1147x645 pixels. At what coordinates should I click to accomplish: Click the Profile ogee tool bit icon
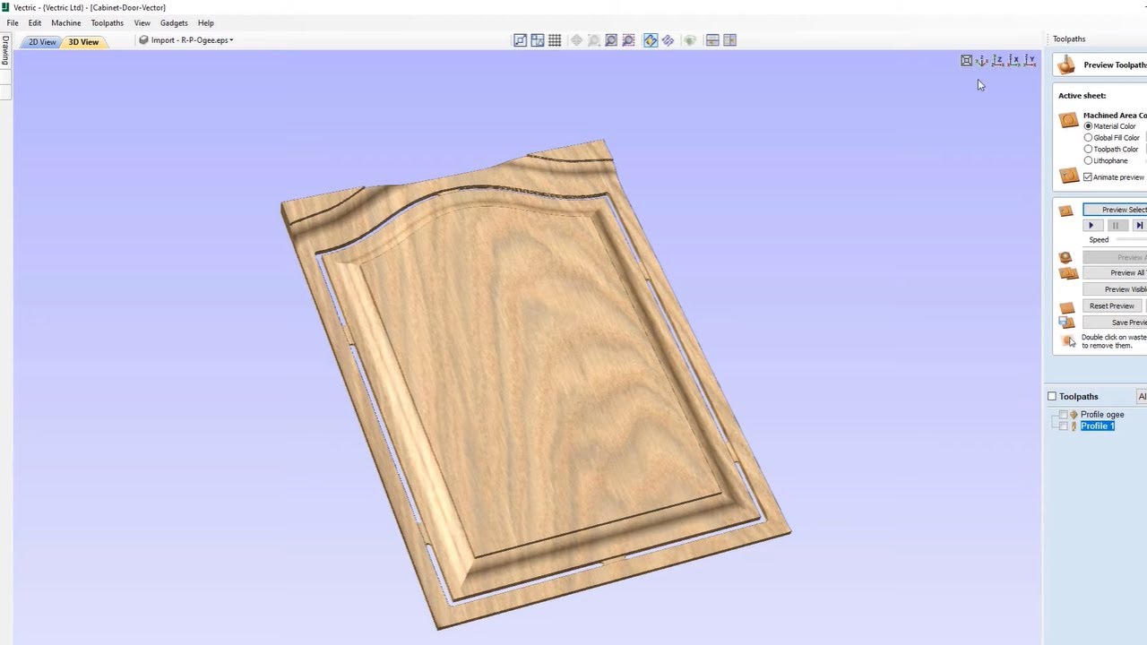click(1074, 415)
